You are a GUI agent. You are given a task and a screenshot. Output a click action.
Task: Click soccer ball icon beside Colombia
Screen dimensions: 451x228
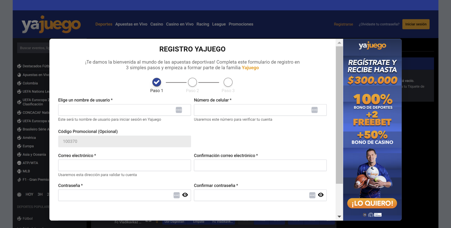pyautogui.click(x=19, y=83)
